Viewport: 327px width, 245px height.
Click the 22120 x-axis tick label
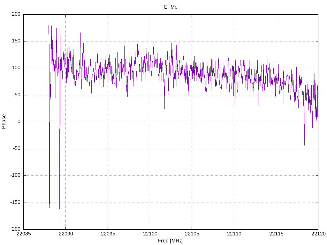point(318,234)
